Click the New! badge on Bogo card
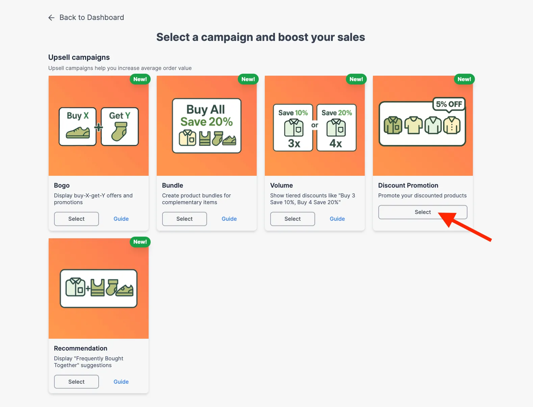 click(140, 79)
